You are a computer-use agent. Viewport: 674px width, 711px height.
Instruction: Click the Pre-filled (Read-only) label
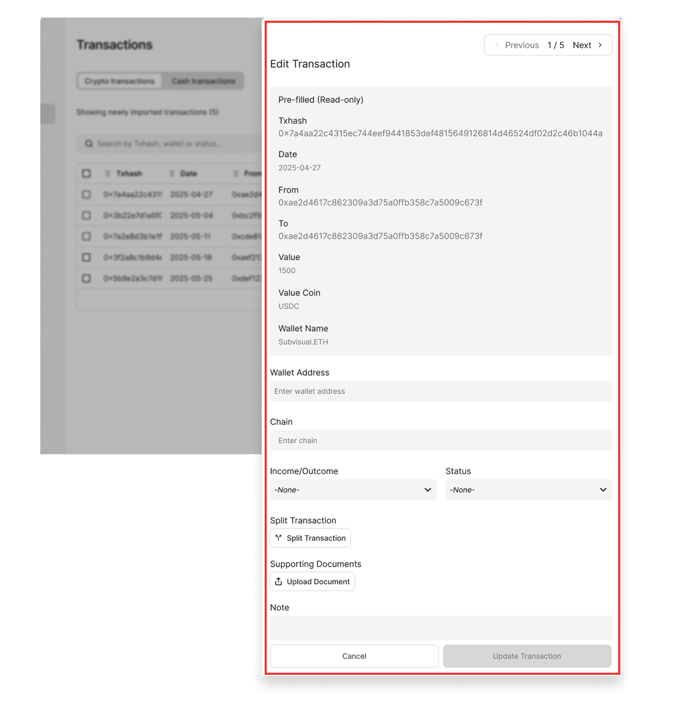321,100
